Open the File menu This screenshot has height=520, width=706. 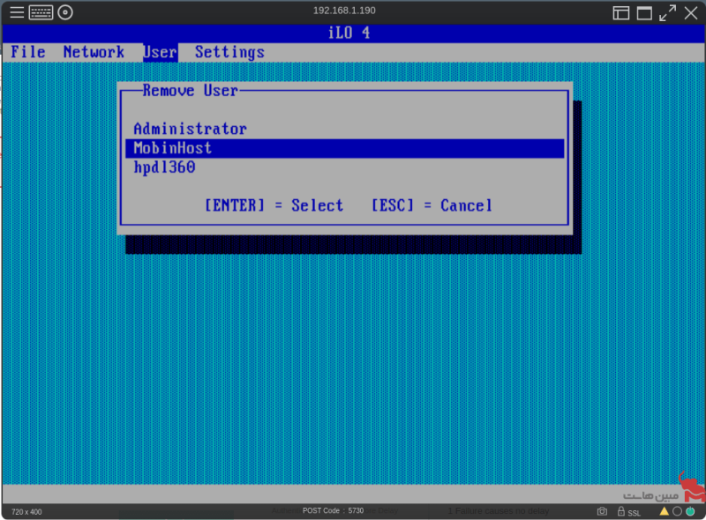coord(28,52)
